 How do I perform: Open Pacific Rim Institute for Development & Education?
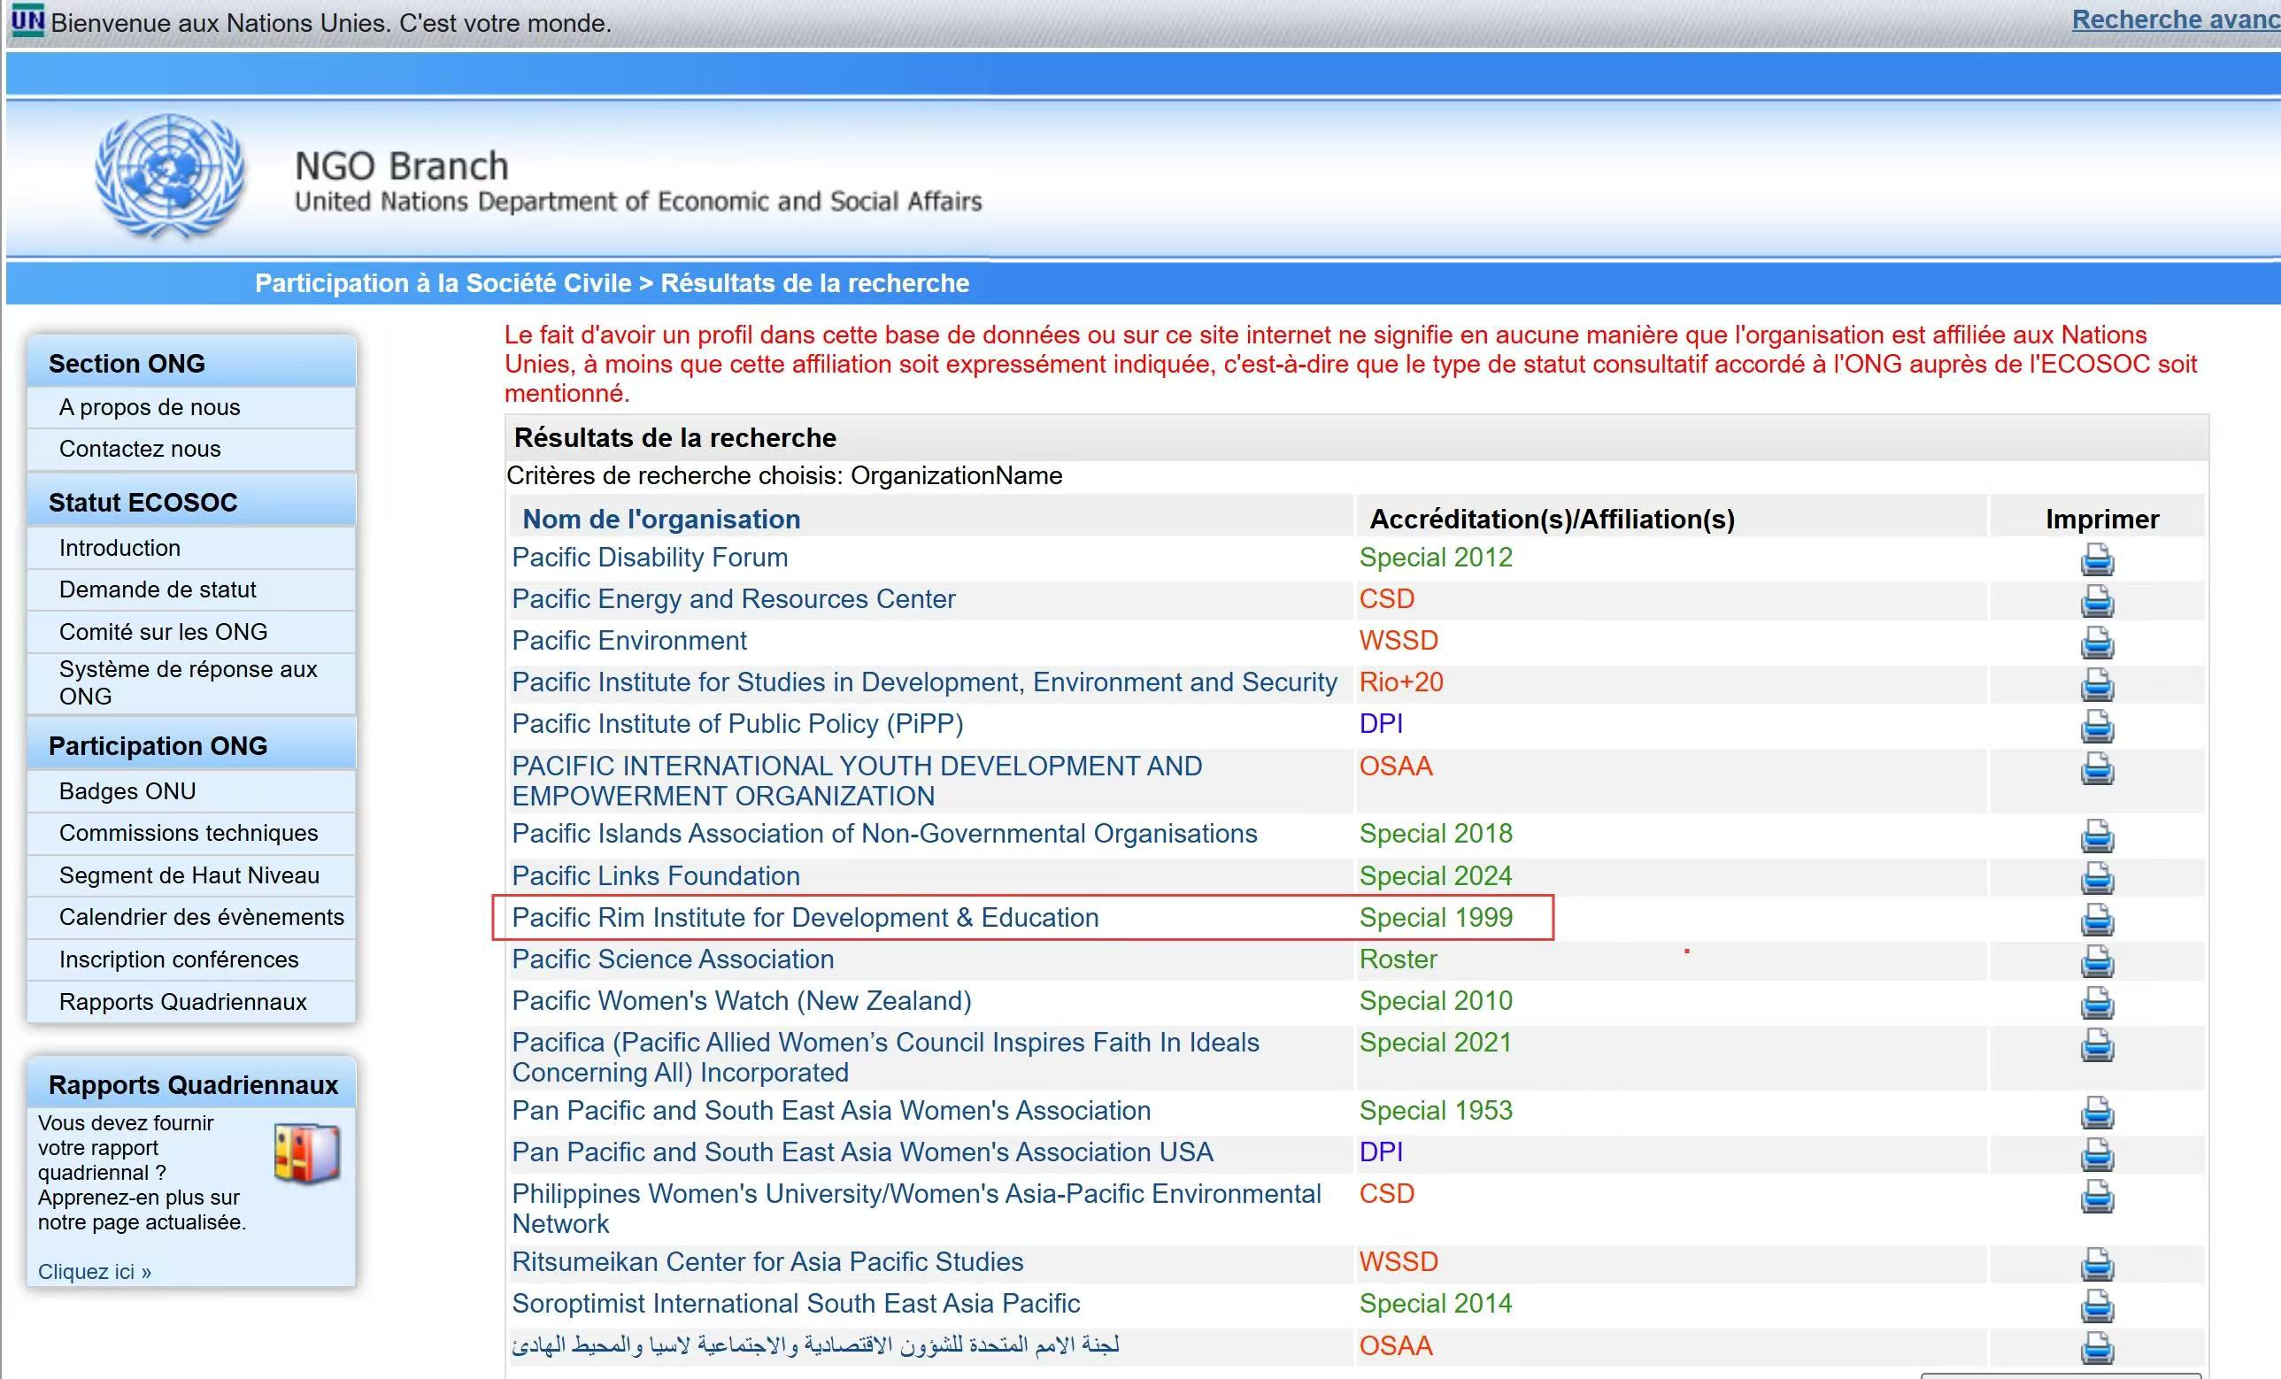pos(805,918)
